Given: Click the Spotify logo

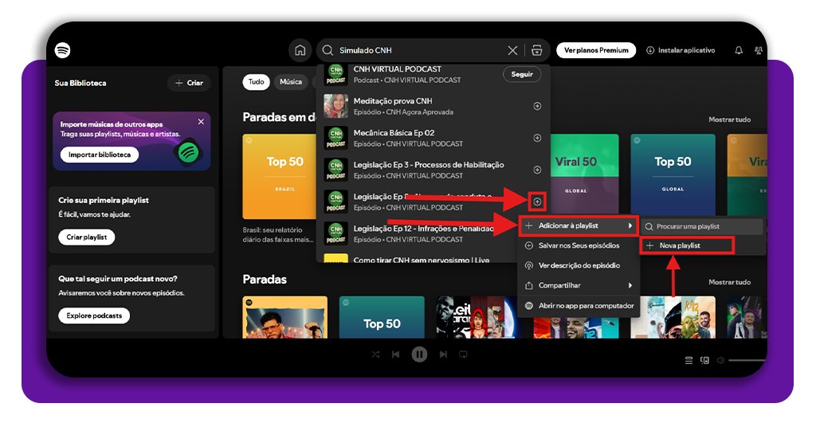Looking at the screenshot, I should coord(62,50).
